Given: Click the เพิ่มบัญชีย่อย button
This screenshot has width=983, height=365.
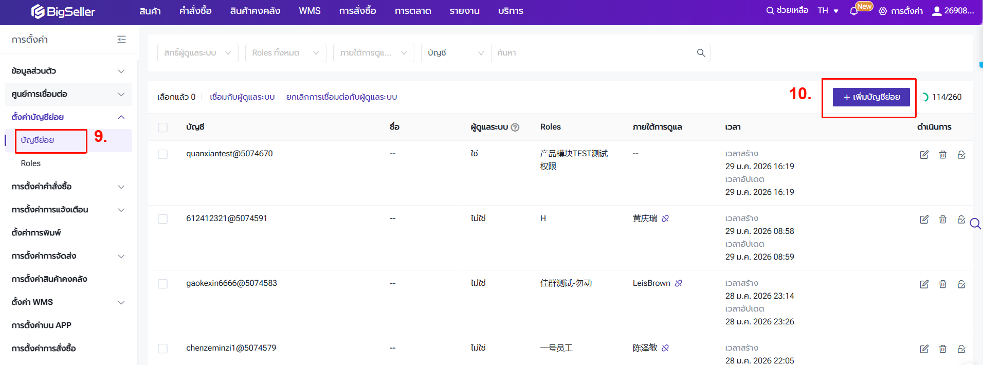Looking at the screenshot, I should [x=871, y=97].
